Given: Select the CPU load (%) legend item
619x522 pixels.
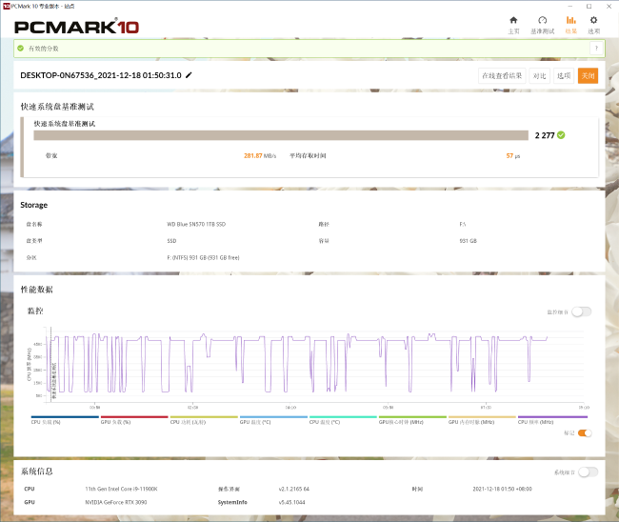Looking at the screenshot, I should point(65,420).
